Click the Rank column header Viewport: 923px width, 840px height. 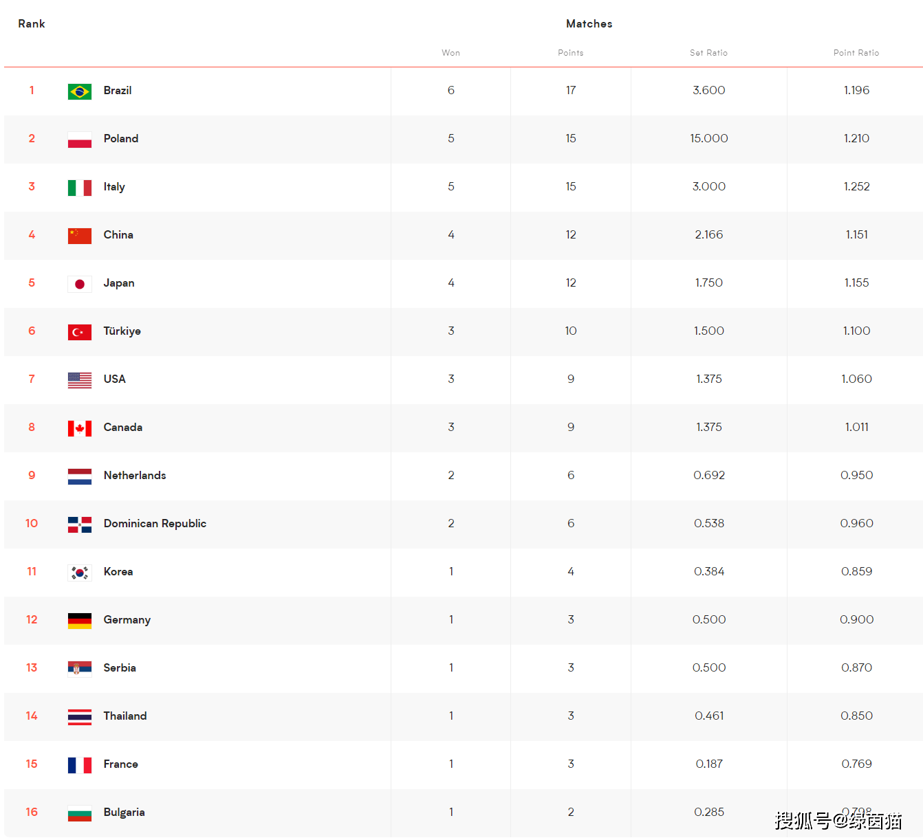coord(32,23)
